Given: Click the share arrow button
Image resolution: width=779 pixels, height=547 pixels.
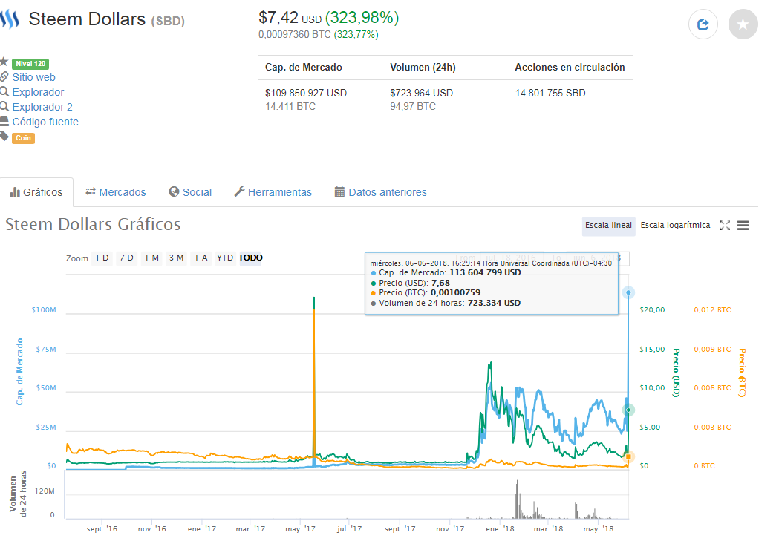Looking at the screenshot, I should (703, 24).
